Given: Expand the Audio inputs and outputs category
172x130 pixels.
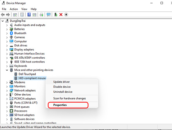Looking at the screenshot, I should click(7, 25).
